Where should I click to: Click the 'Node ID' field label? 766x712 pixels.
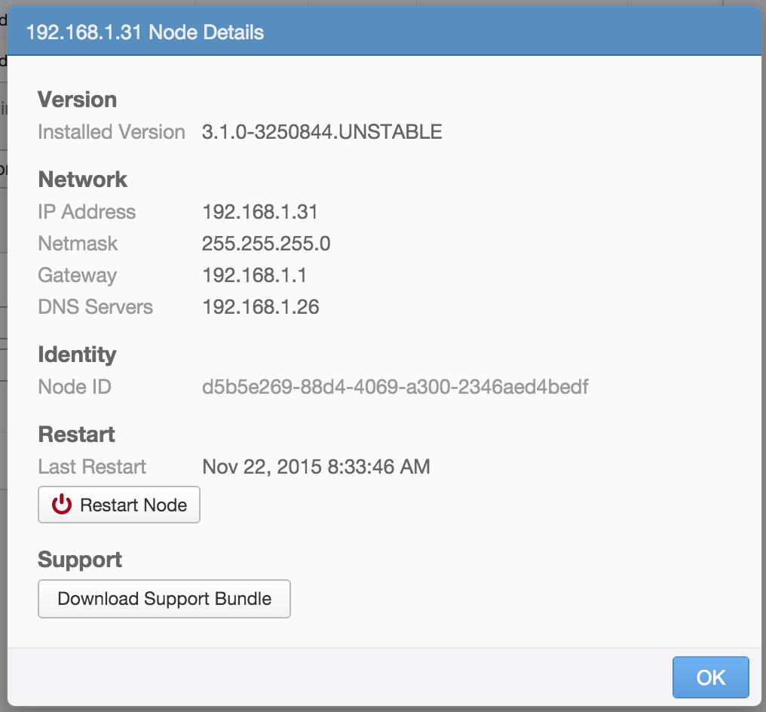pos(74,387)
